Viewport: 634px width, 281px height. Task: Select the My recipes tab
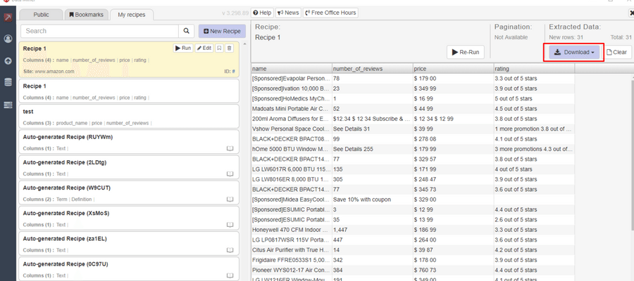(x=132, y=15)
